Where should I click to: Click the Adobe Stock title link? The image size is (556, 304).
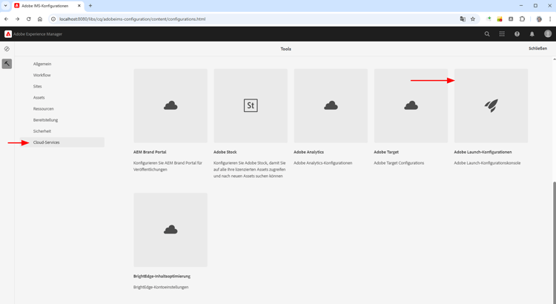pos(225,152)
